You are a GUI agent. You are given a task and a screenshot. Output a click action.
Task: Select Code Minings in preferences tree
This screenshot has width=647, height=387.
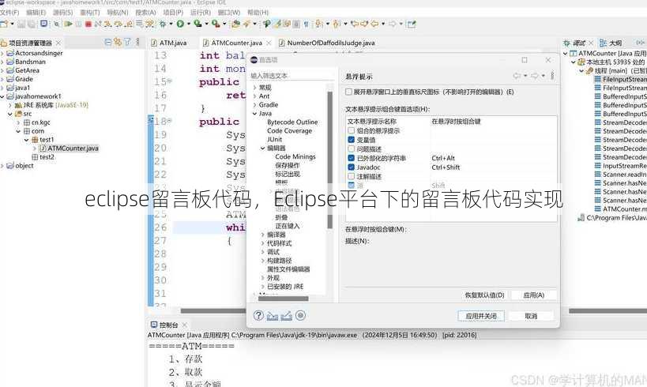(295, 157)
